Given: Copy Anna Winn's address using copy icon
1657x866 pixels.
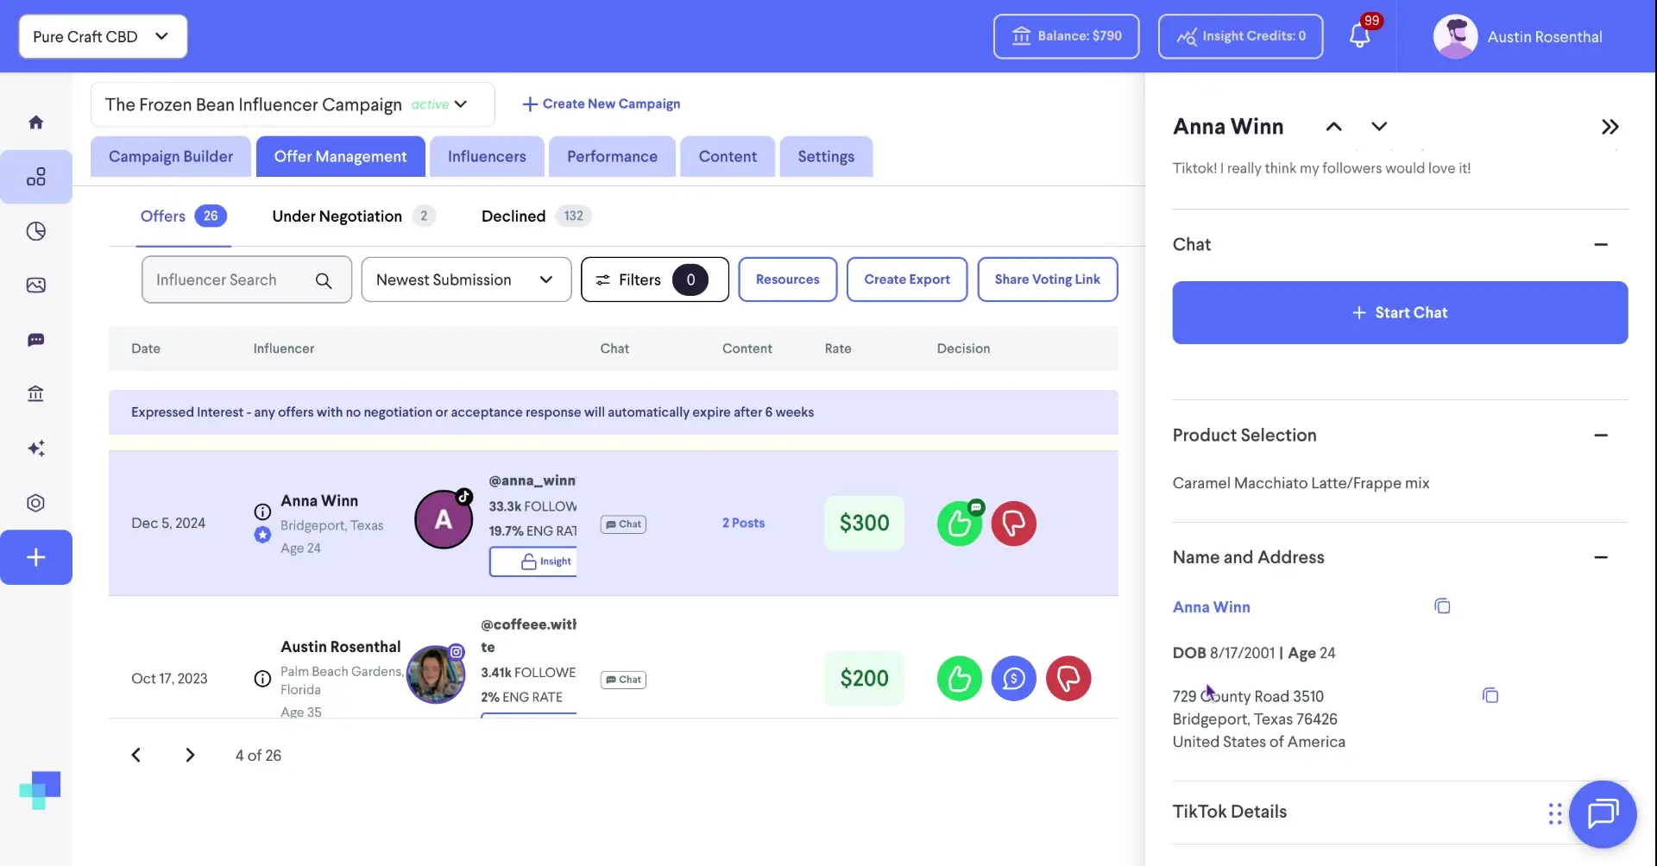Looking at the screenshot, I should tap(1490, 695).
